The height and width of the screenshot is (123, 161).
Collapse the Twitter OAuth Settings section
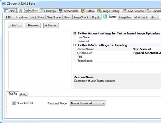point(75,45)
